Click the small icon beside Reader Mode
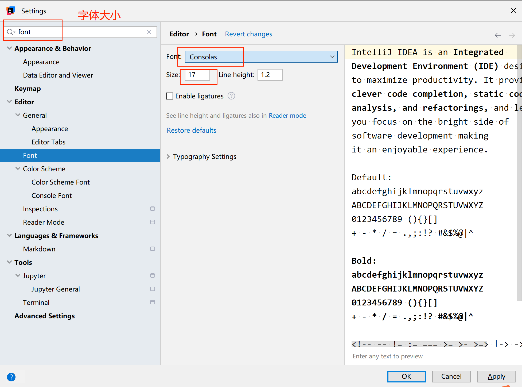This screenshot has height=387, width=522. tap(153, 222)
